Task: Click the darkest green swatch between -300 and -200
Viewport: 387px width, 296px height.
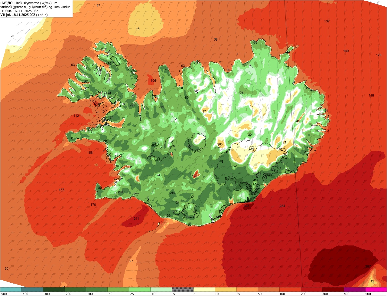Action: (54, 289)
